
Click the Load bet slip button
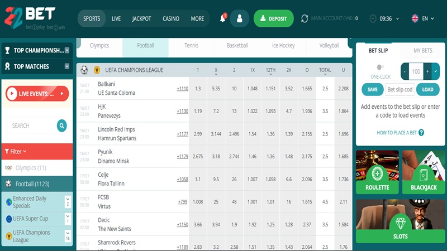427,89
